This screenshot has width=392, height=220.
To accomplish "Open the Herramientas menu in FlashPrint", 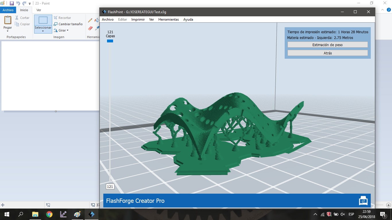I will [x=168, y=19].
